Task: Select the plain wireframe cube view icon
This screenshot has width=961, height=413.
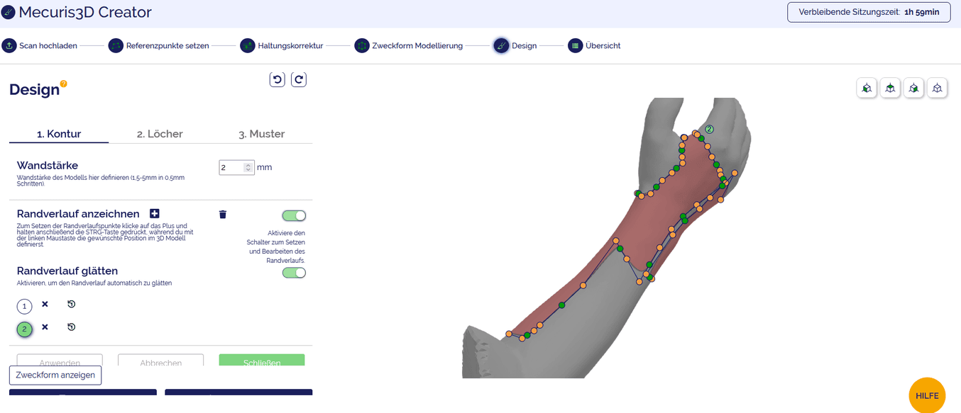Action: (937, 89)
